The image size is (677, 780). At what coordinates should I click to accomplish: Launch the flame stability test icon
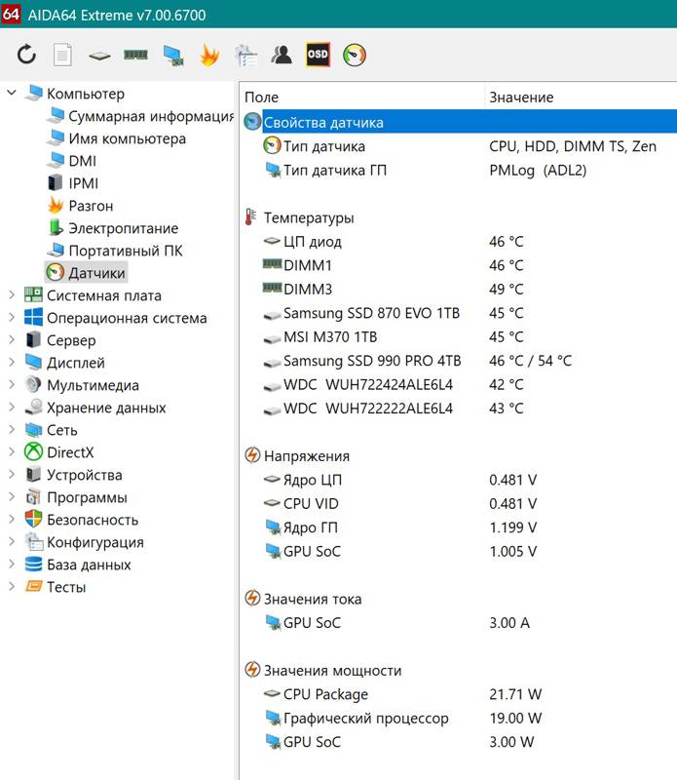tap(209, 56)
